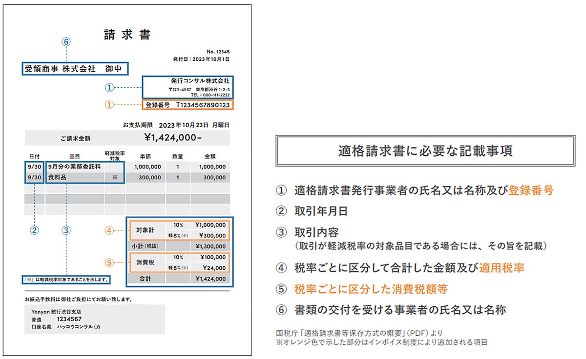
Task: Click the ※ mark in the 食料品 row
Action: click(115, 178)
